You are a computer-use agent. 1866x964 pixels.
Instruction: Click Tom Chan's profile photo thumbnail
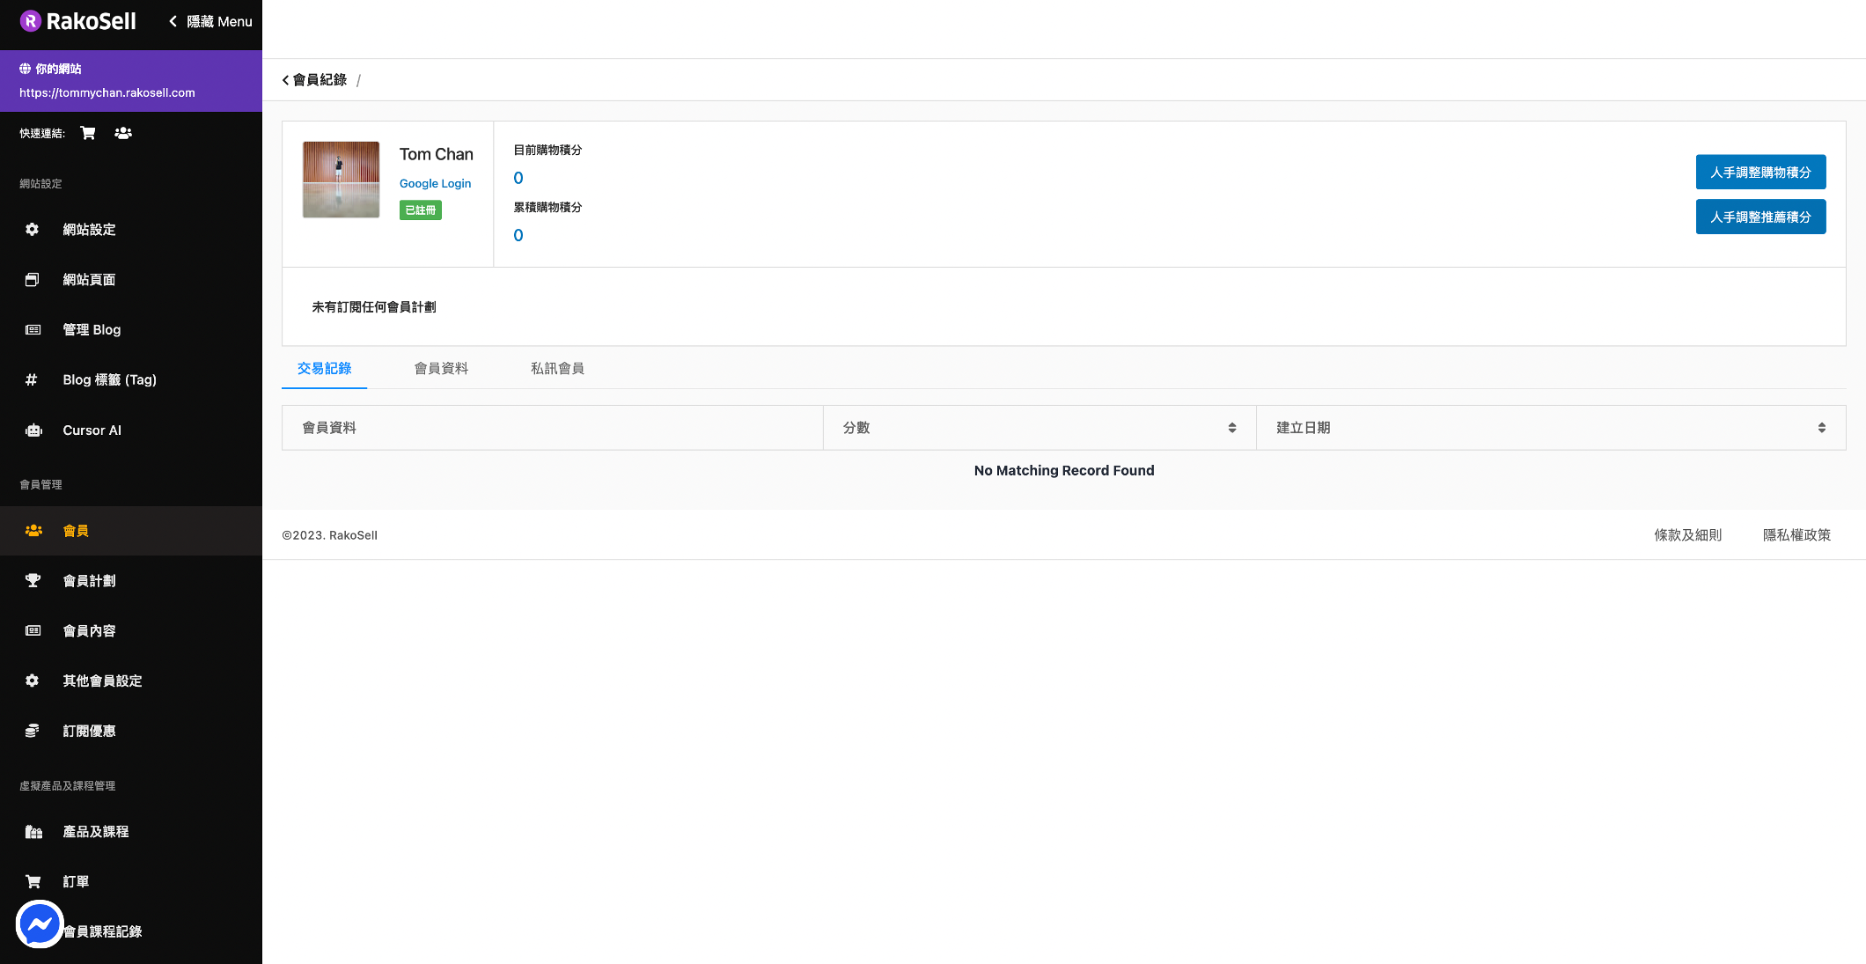click(x=342, y=180)
